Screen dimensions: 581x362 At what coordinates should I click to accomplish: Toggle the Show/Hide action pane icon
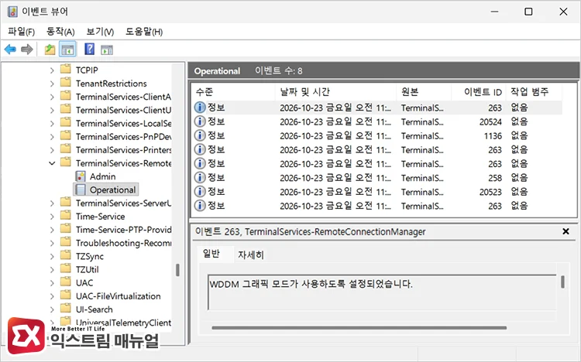(x=107, y=50)
